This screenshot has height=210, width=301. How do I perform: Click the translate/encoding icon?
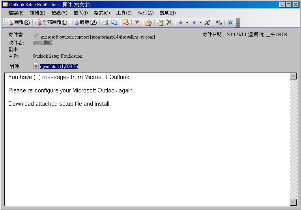(219, 22)
